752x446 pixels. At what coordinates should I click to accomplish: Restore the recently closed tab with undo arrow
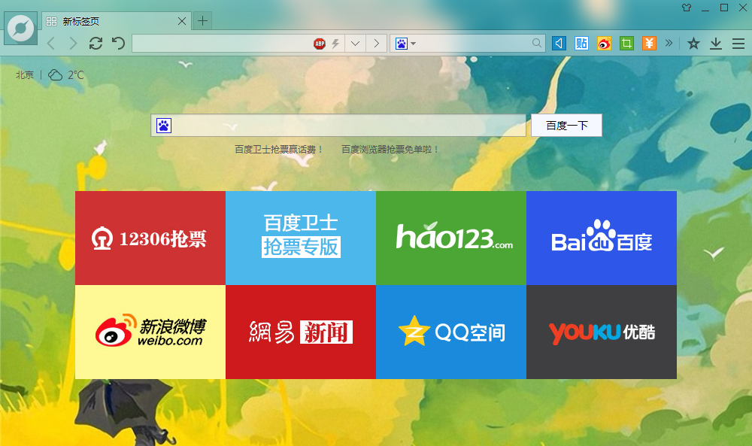pos(118,44)
